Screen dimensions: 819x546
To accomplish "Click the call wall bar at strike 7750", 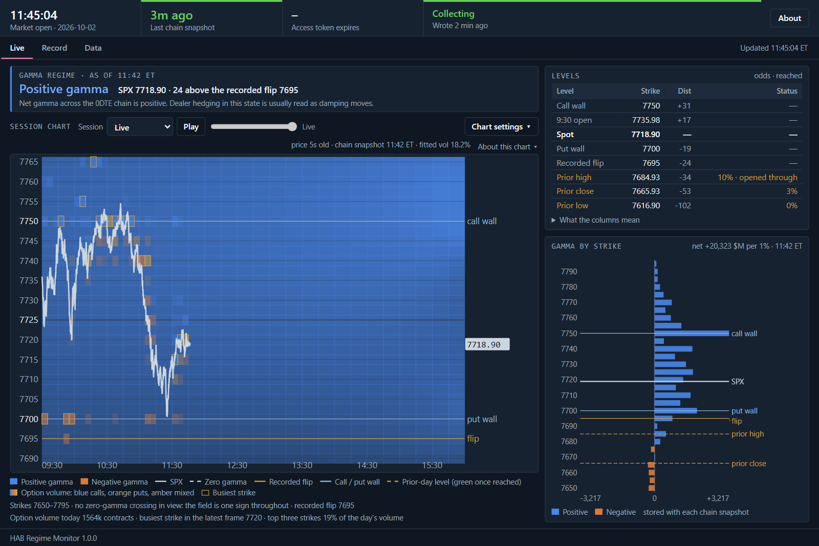I will coord(692,334).
